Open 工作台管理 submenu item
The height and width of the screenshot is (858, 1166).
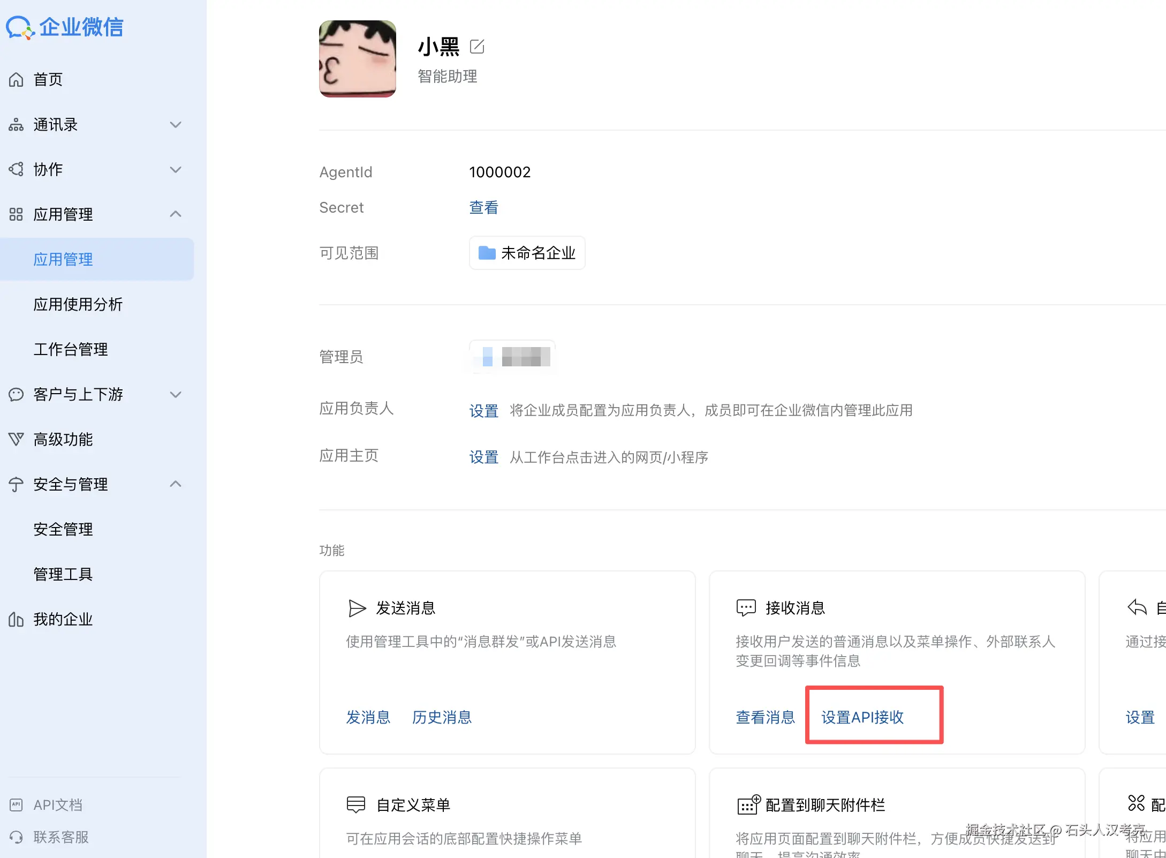click(x=71, y=349)
